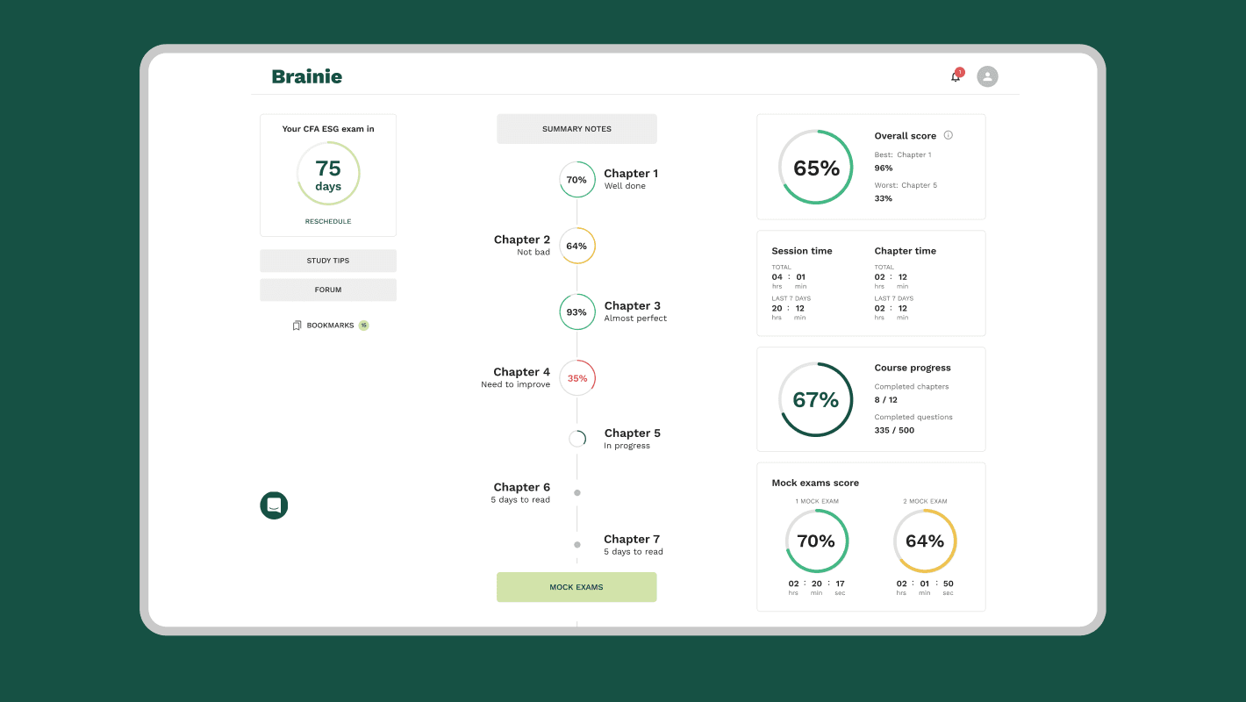Open the notifications bell icon
Image resolution: width=1246 pixels, height=702 pixels.
(x=956, y=77)
